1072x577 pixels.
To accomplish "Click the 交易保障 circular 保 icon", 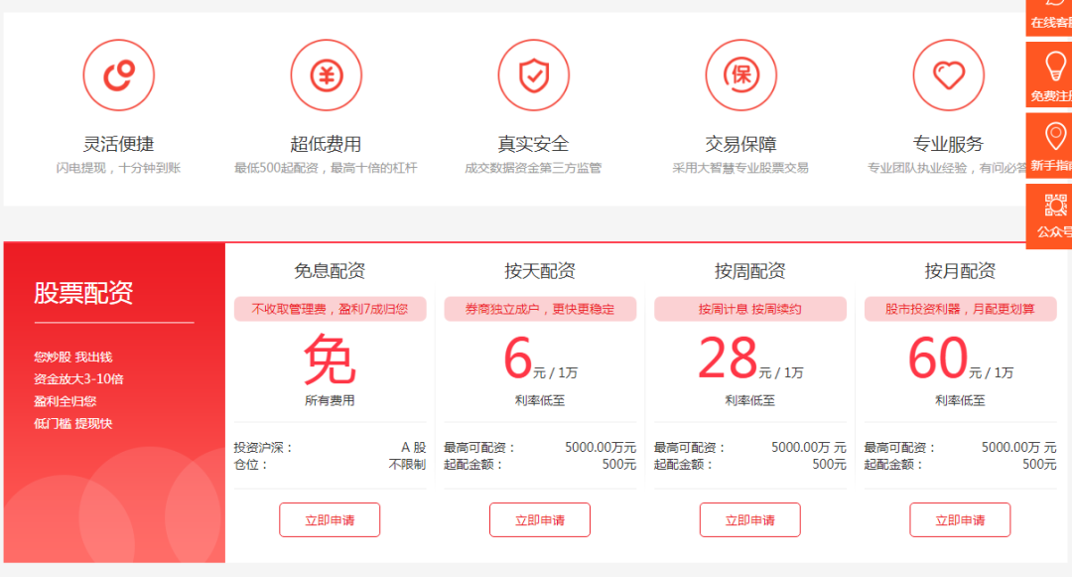I will point(741,75).
